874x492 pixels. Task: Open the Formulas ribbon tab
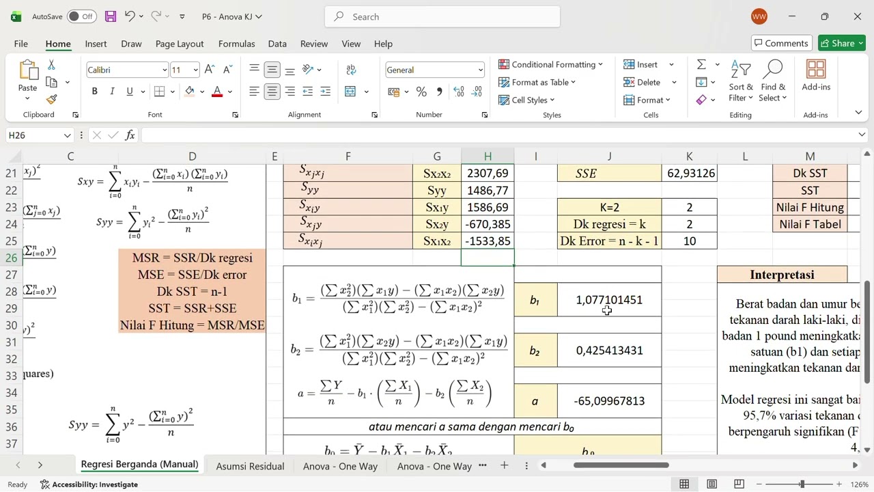tap(236, 44)
